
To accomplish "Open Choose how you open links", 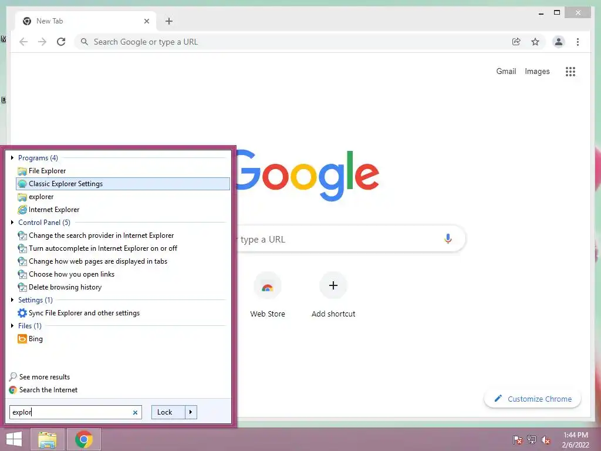I will 123,274.
